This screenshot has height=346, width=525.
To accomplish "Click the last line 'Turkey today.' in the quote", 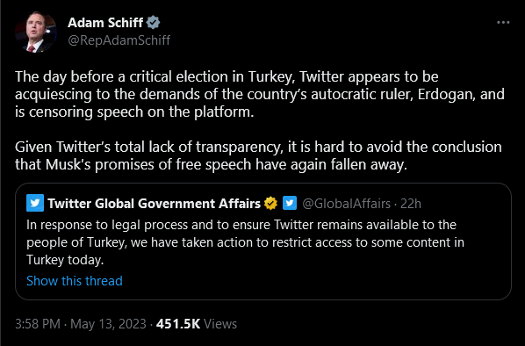I will tap(65, 260).
